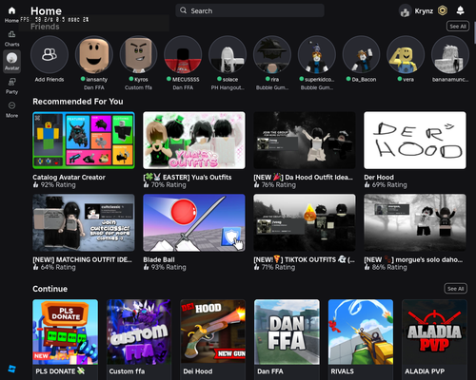Click the Catalog Avatar Creator title
The width and height of the screenshot is (476, 380).
tap(69, 178)
